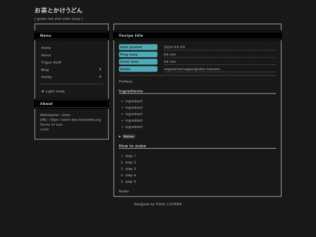This screenshot has width=316, height=237.
Task: Open the Blog menu entry
Action: click(x=44, y=70)
